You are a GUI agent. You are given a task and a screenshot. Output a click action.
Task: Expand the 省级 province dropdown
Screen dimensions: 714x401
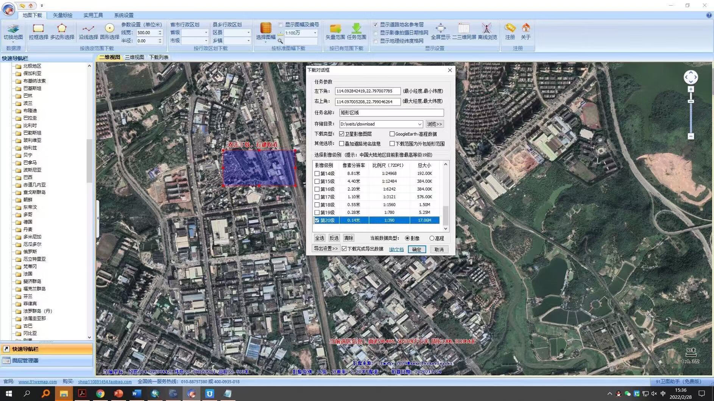click(x=206, y=33)
